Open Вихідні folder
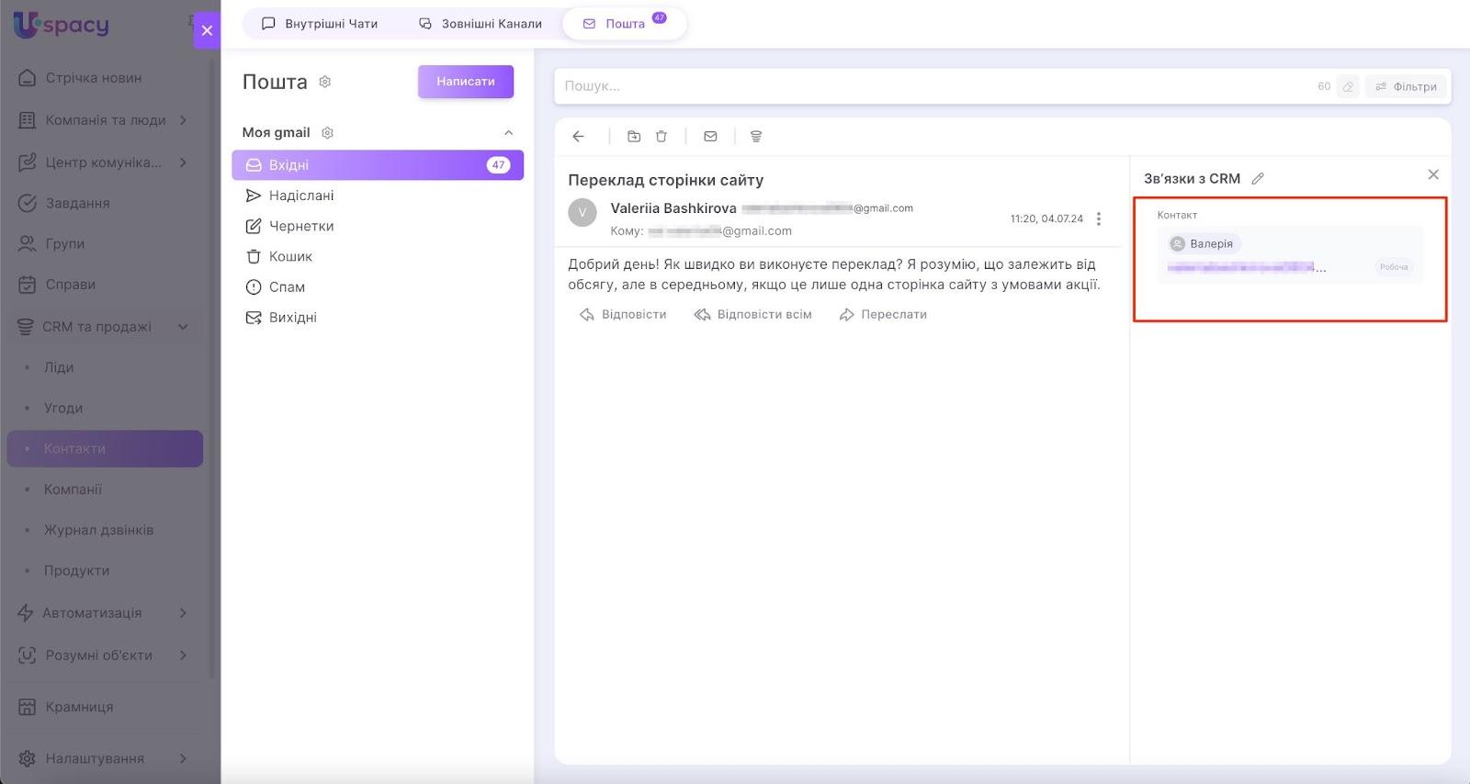 [378, 318]
